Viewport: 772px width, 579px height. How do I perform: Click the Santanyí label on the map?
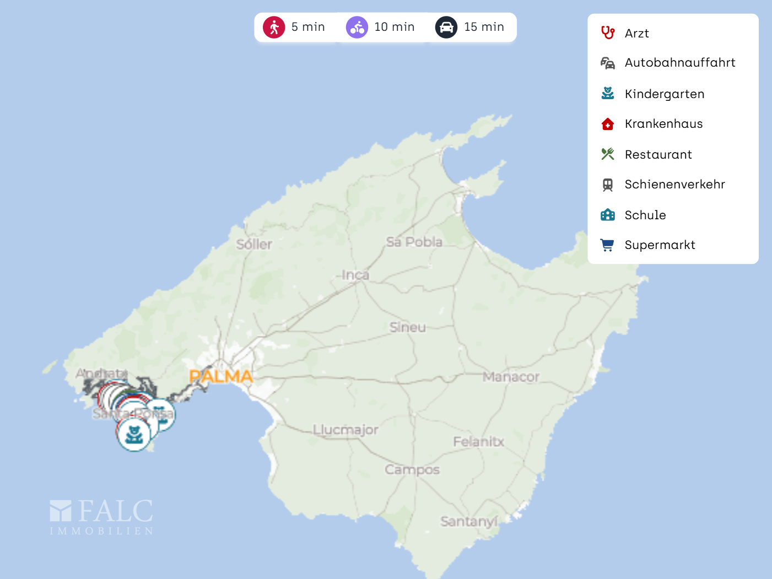[x=468, y=521]
